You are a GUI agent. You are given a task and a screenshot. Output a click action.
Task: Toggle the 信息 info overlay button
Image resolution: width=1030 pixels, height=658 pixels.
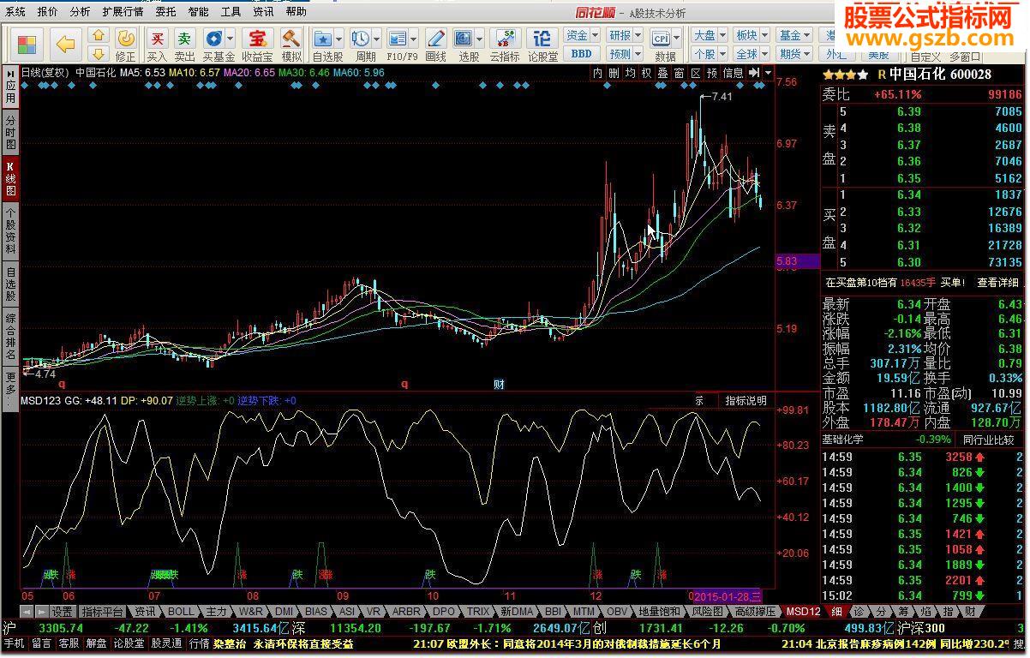click(734, 74)
